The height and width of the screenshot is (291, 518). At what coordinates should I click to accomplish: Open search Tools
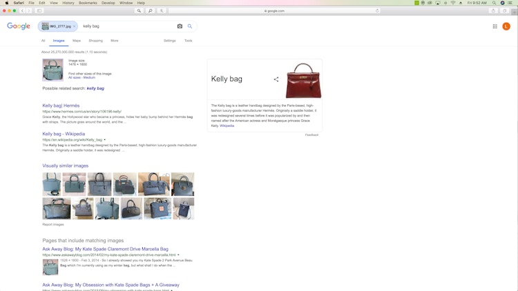[189, 41]
